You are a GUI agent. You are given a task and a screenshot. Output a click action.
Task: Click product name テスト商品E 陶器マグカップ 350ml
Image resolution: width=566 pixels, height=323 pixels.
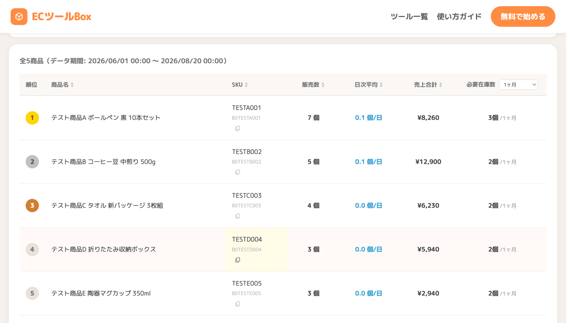pyautogui.click(x=101, y=293)
